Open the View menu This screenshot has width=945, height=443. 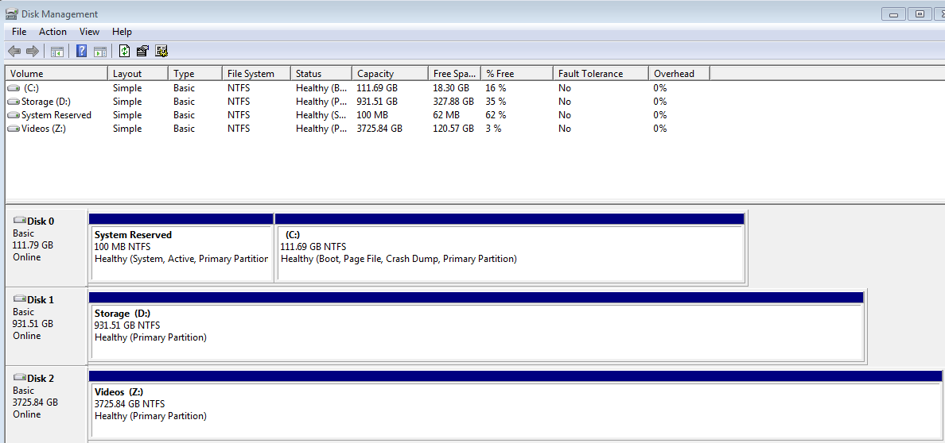pos(89,32)
